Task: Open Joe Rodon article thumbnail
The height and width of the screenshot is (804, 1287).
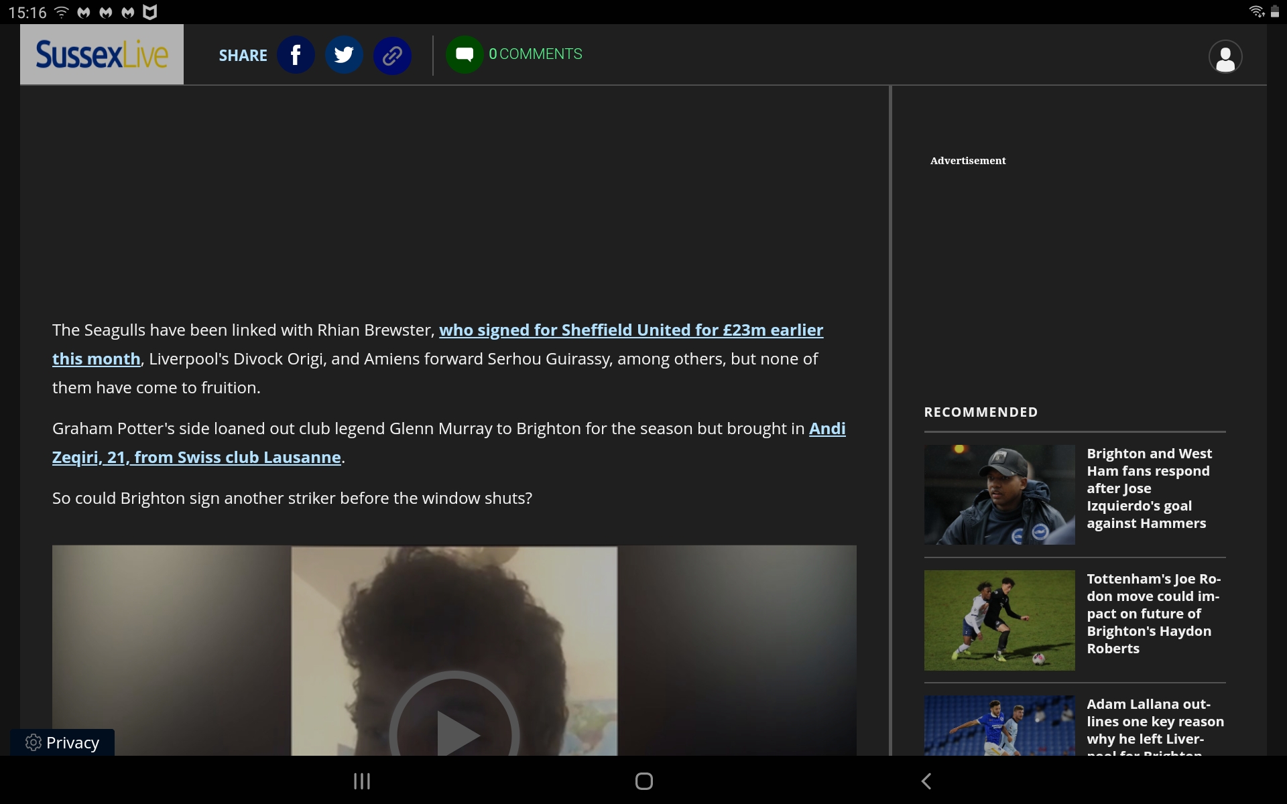Action: tap(999, 620)
